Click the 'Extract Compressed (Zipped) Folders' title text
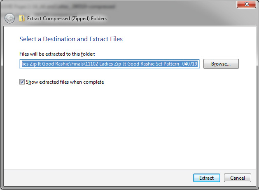 coord(67,19)
